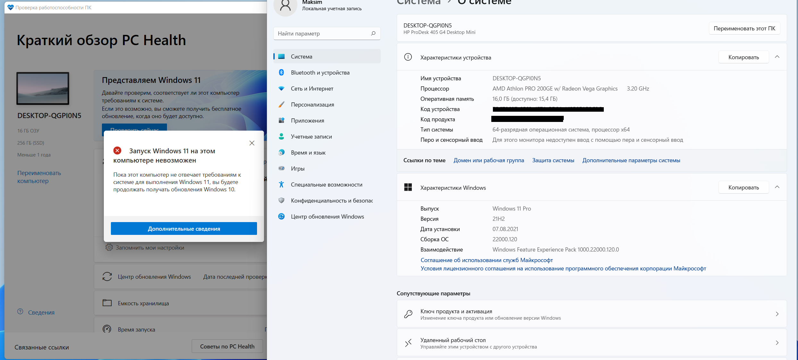Click the PC Health heart icon in title bar
798x360 pixels.
(x=11, y=7)
